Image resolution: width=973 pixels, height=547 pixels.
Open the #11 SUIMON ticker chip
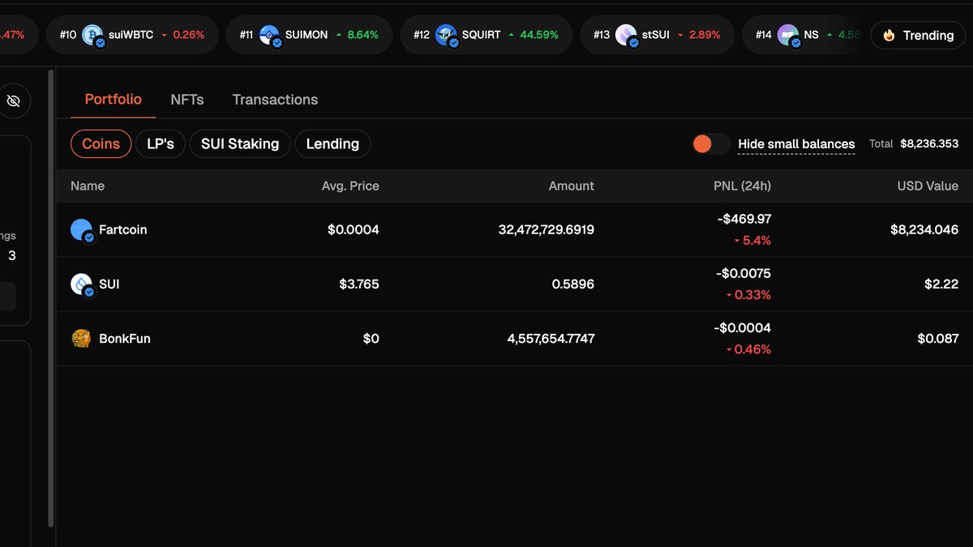pyautogui.click(x=311, y=35)
